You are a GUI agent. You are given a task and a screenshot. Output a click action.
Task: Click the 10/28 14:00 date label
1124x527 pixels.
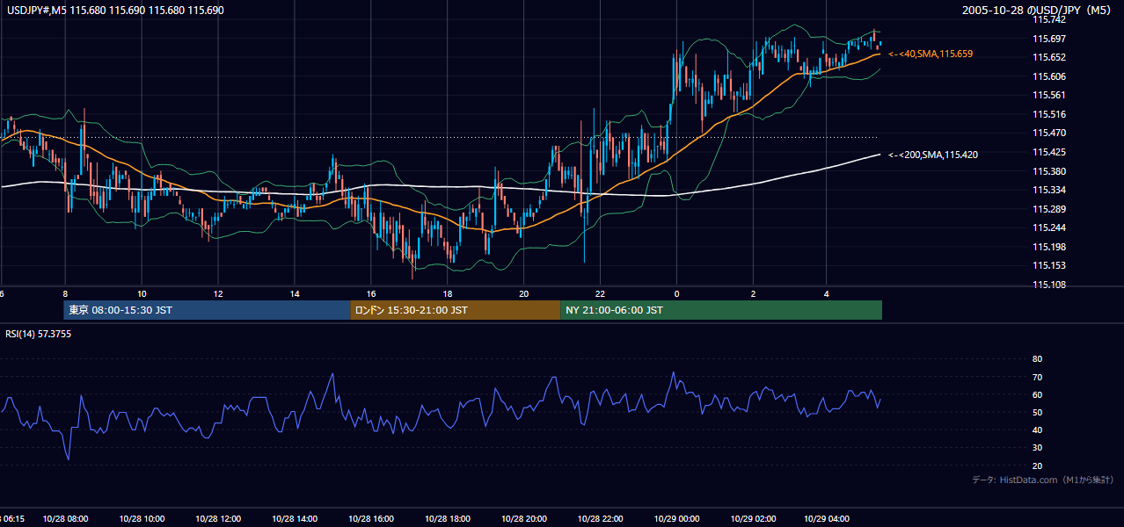[295, 519]
